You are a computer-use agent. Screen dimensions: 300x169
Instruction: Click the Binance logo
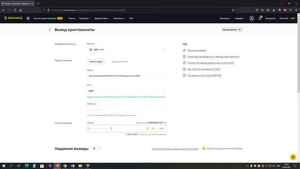pos(13,18)
